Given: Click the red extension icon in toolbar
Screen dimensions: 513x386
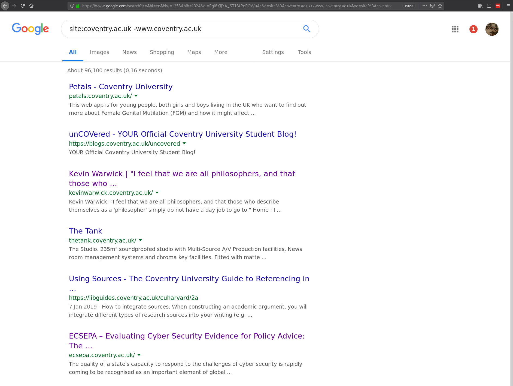Looking at the screenshot, I should [498, 6].
